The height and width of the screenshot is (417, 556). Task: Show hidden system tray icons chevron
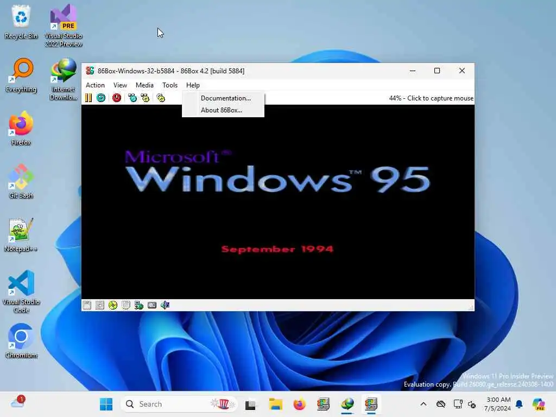[x=424, y=404]
